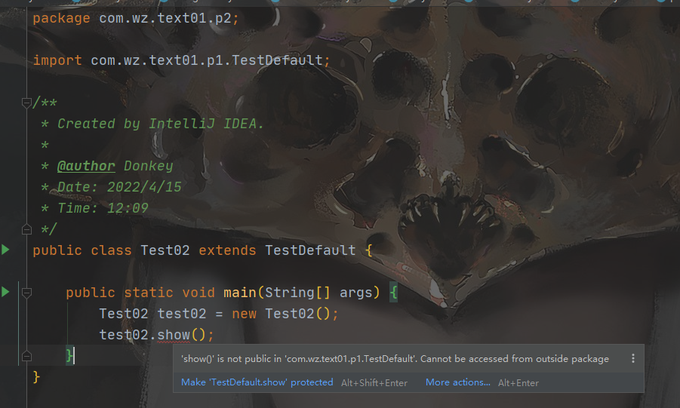Click the static keyword in the main signature
The height and width of the screenshot is (408, 680).
[149, 293]
